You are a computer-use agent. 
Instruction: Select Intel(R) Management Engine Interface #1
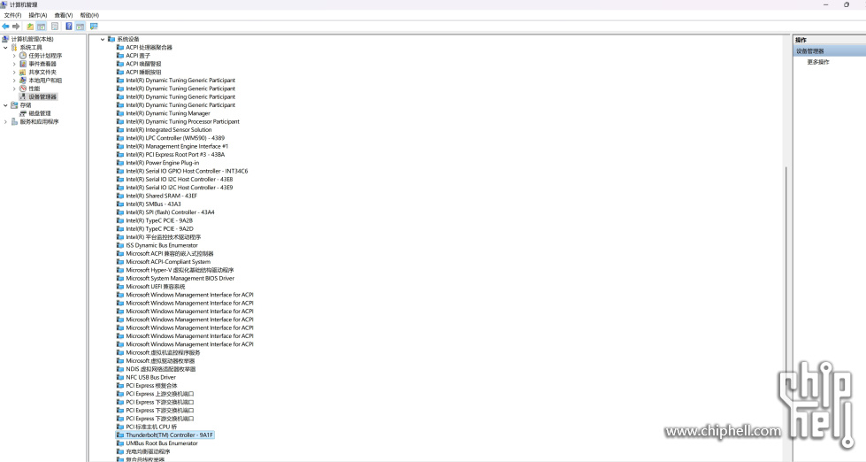coord(177,146)
